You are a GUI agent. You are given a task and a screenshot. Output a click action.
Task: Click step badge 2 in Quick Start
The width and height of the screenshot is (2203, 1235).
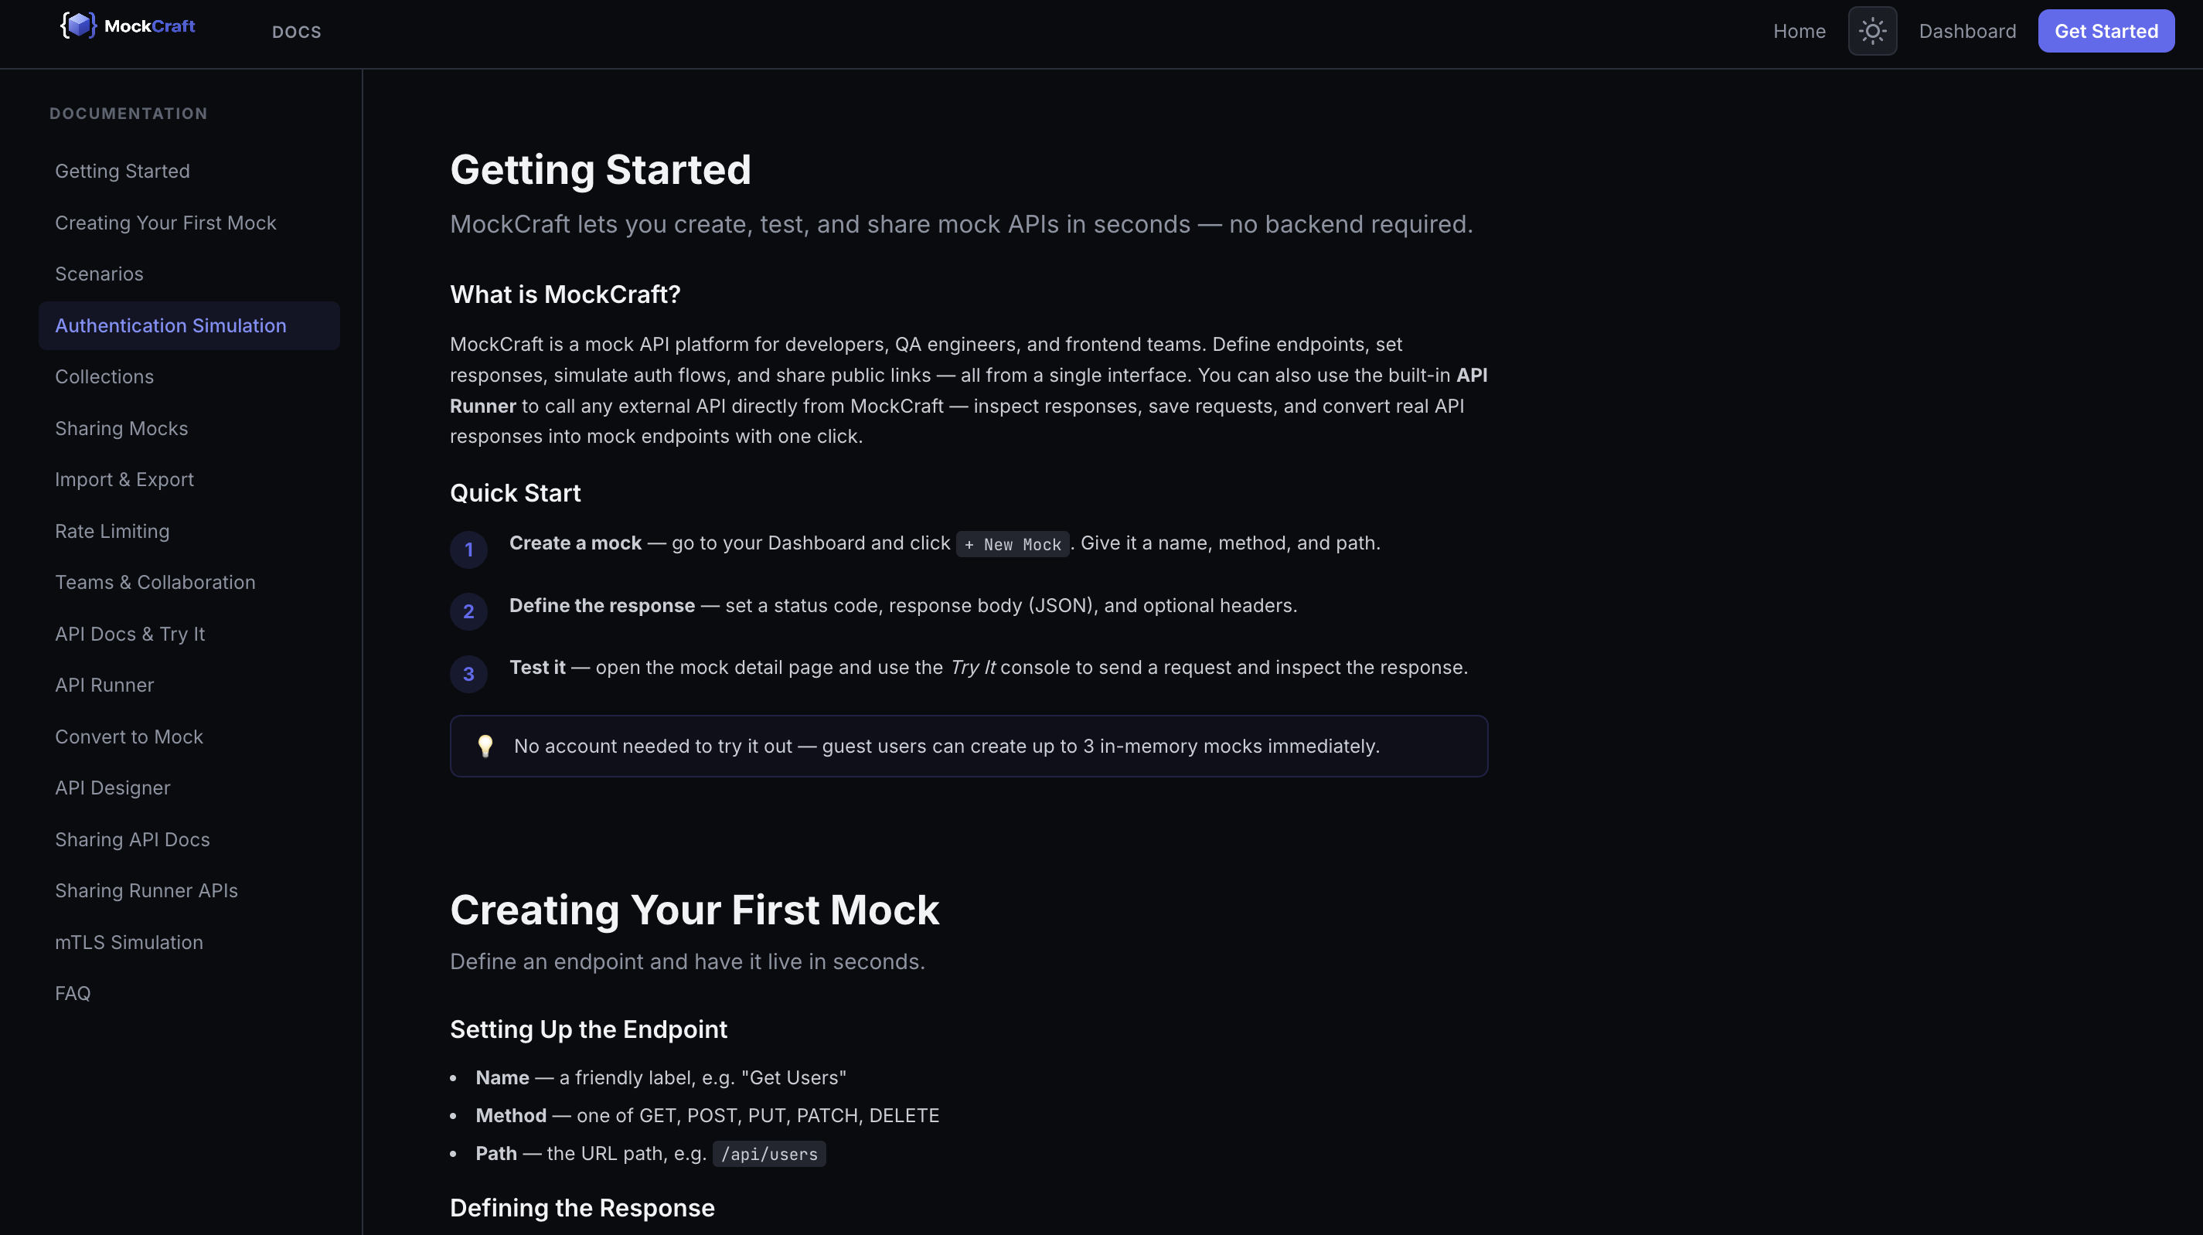click(468, 611)
